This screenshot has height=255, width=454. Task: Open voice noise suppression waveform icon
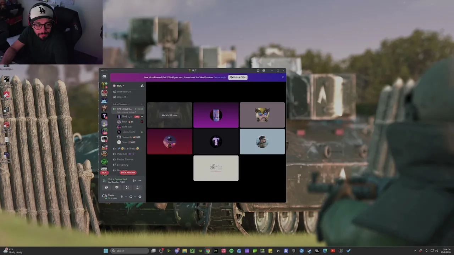134,181
